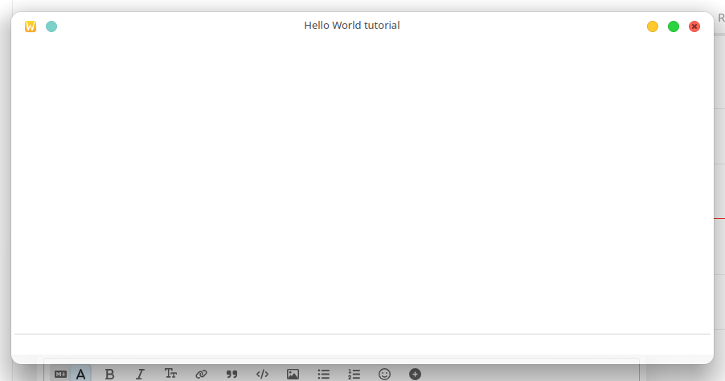725x381 pixels.
Task: Open the plus add-more menu
Action: pyautogui.click(x=415, y=374)
